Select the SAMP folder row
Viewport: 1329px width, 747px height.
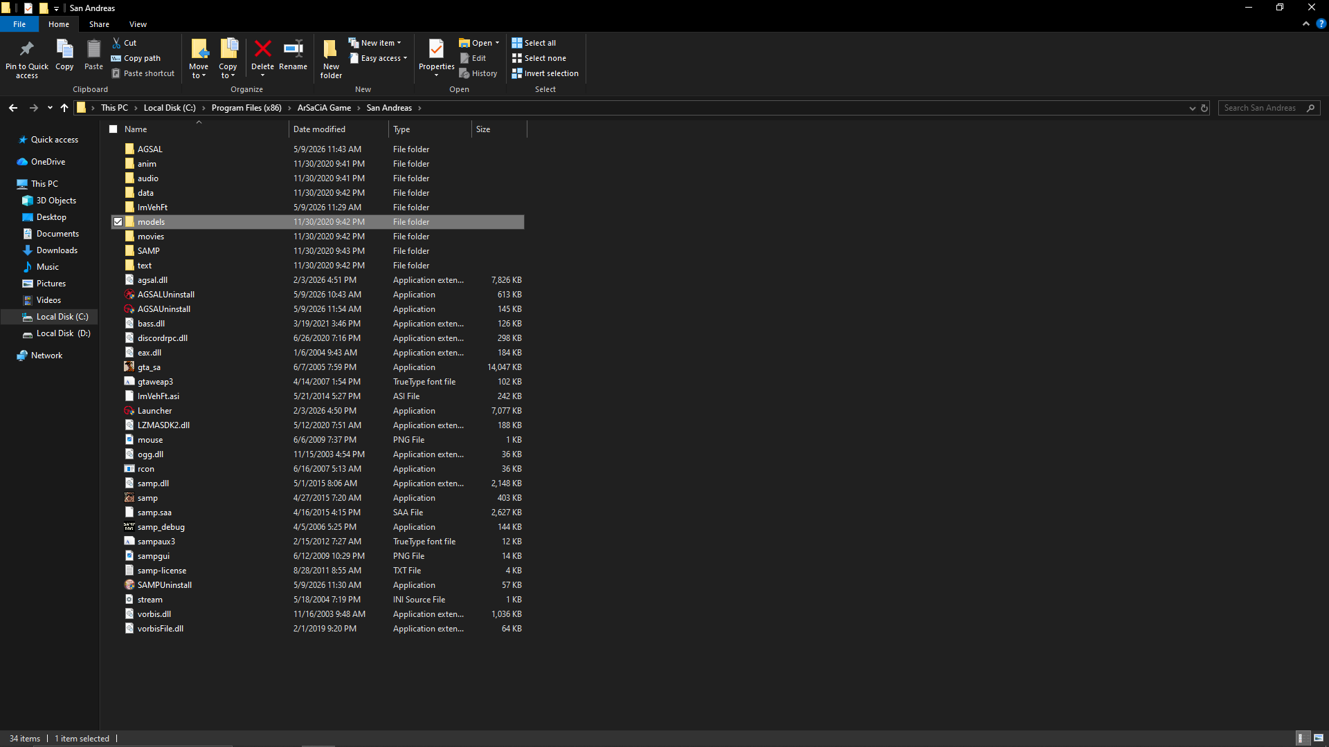317,251
